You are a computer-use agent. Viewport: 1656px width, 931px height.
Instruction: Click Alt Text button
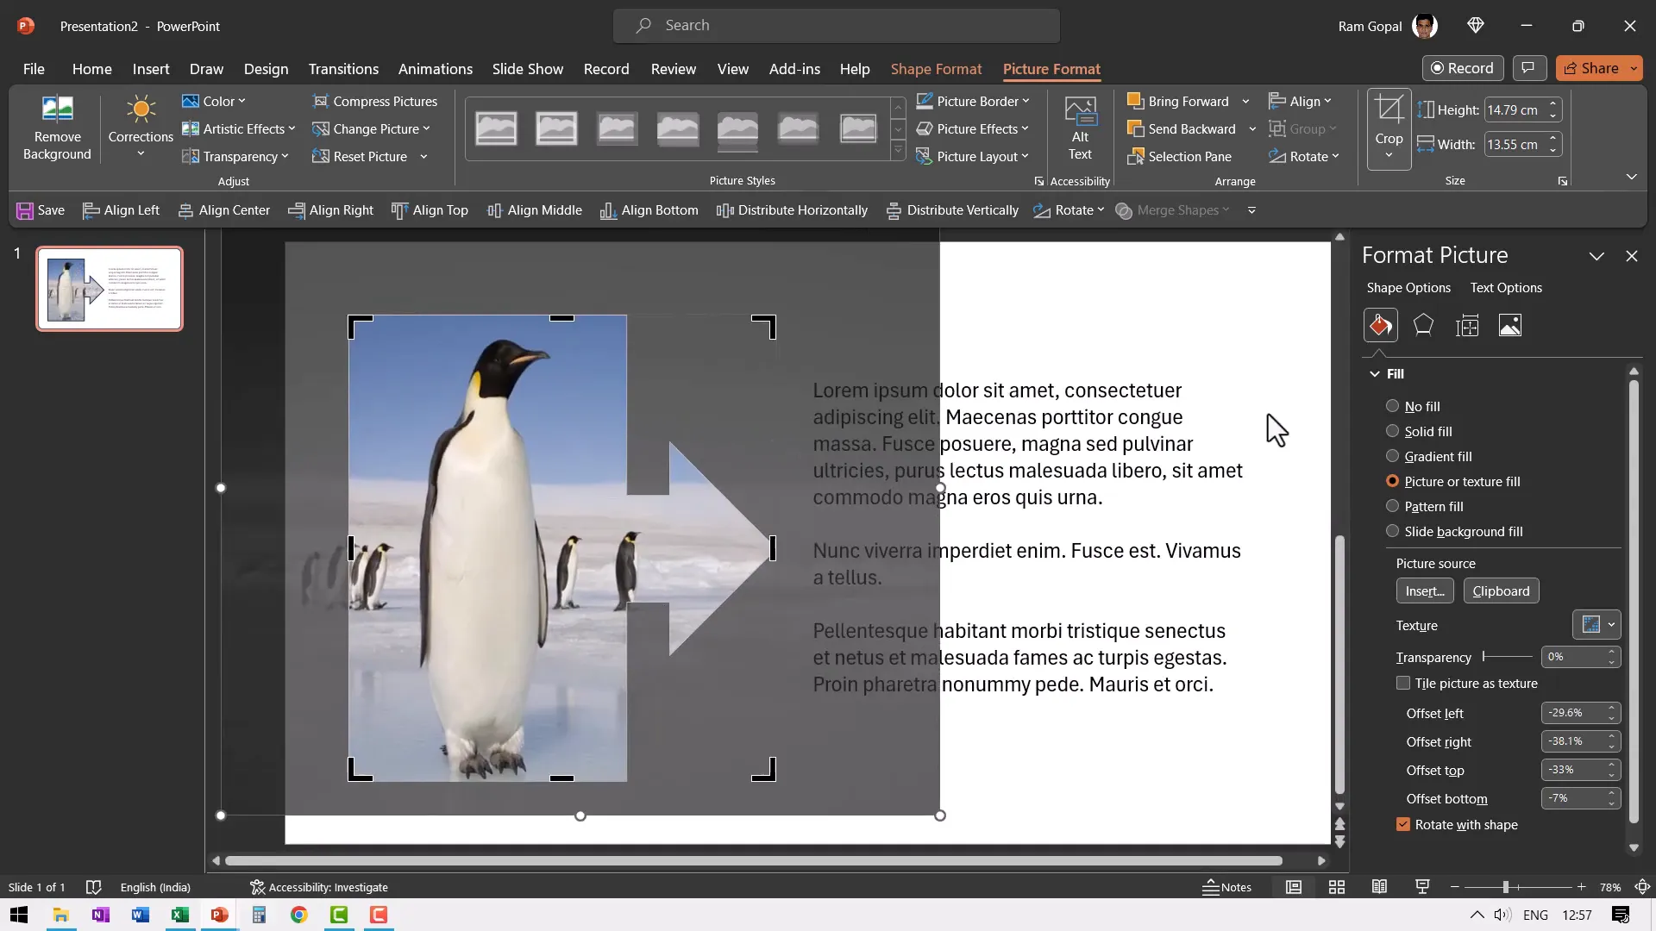click(x=1080, y=128)
